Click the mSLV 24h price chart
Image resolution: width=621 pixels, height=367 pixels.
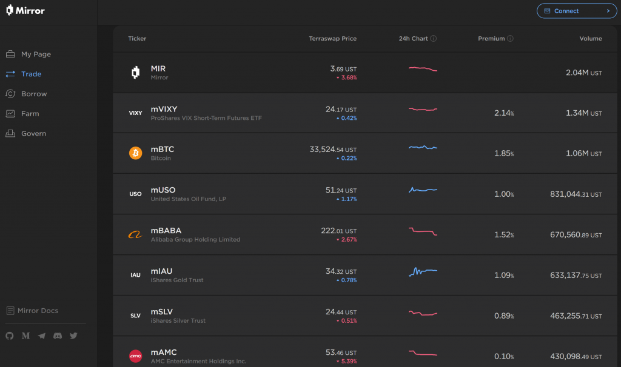point(423,313)
